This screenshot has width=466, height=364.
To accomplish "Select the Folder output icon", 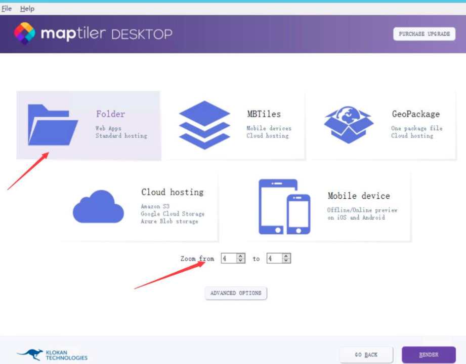I will click(x=53, y=125).
